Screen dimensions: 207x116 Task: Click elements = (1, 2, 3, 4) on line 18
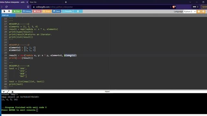point(24,27)
